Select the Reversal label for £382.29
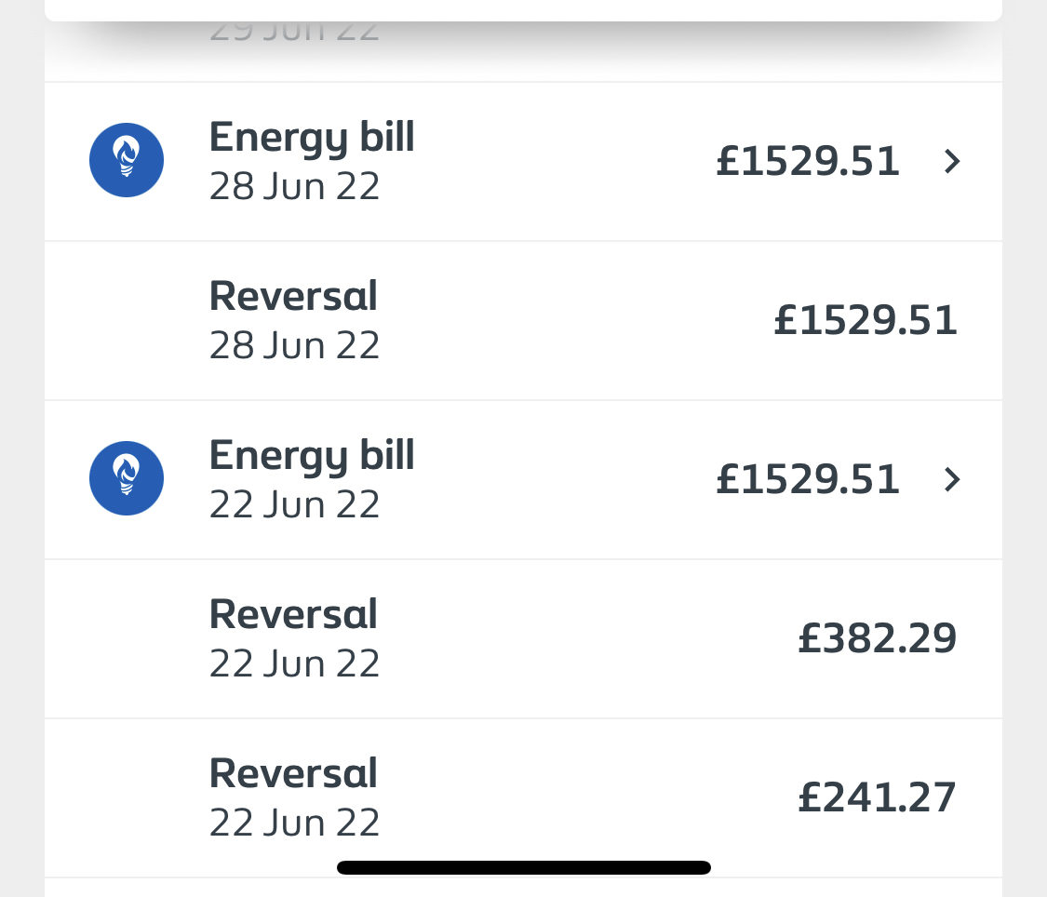 [293, 615]
